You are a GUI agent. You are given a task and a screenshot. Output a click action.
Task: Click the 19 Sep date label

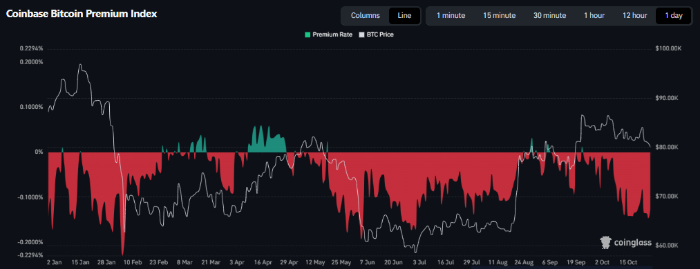[x=577, y=263]
